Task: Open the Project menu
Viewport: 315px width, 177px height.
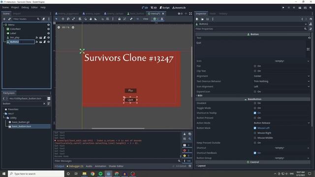Action: pyautogui.click(x=15, y=7)
